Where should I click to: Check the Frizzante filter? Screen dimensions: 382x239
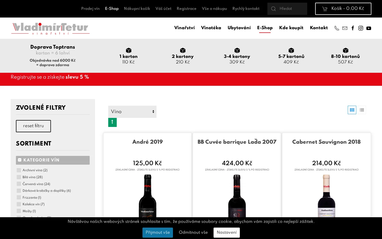pyautogui.click(x=19, y=197)
